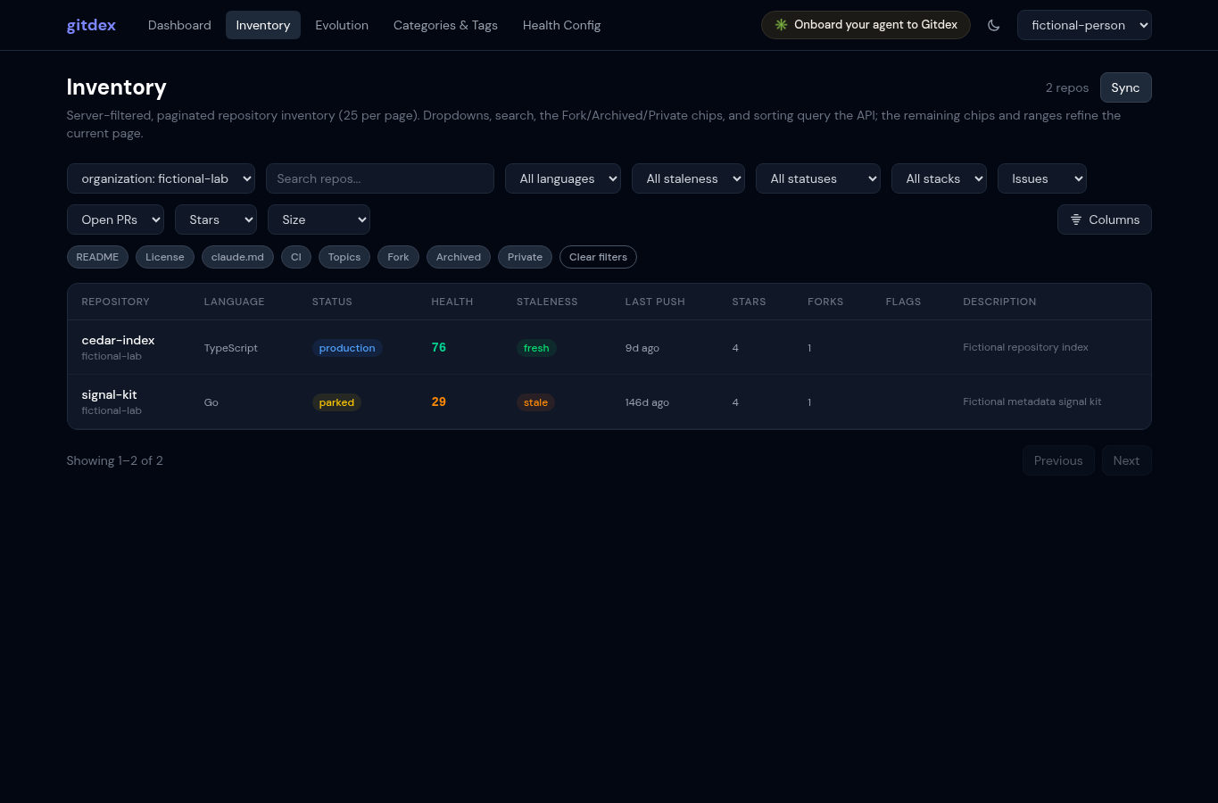Click Onboard your agent to Gitdex
The image size is (1218, 803).
pos(866,25)
